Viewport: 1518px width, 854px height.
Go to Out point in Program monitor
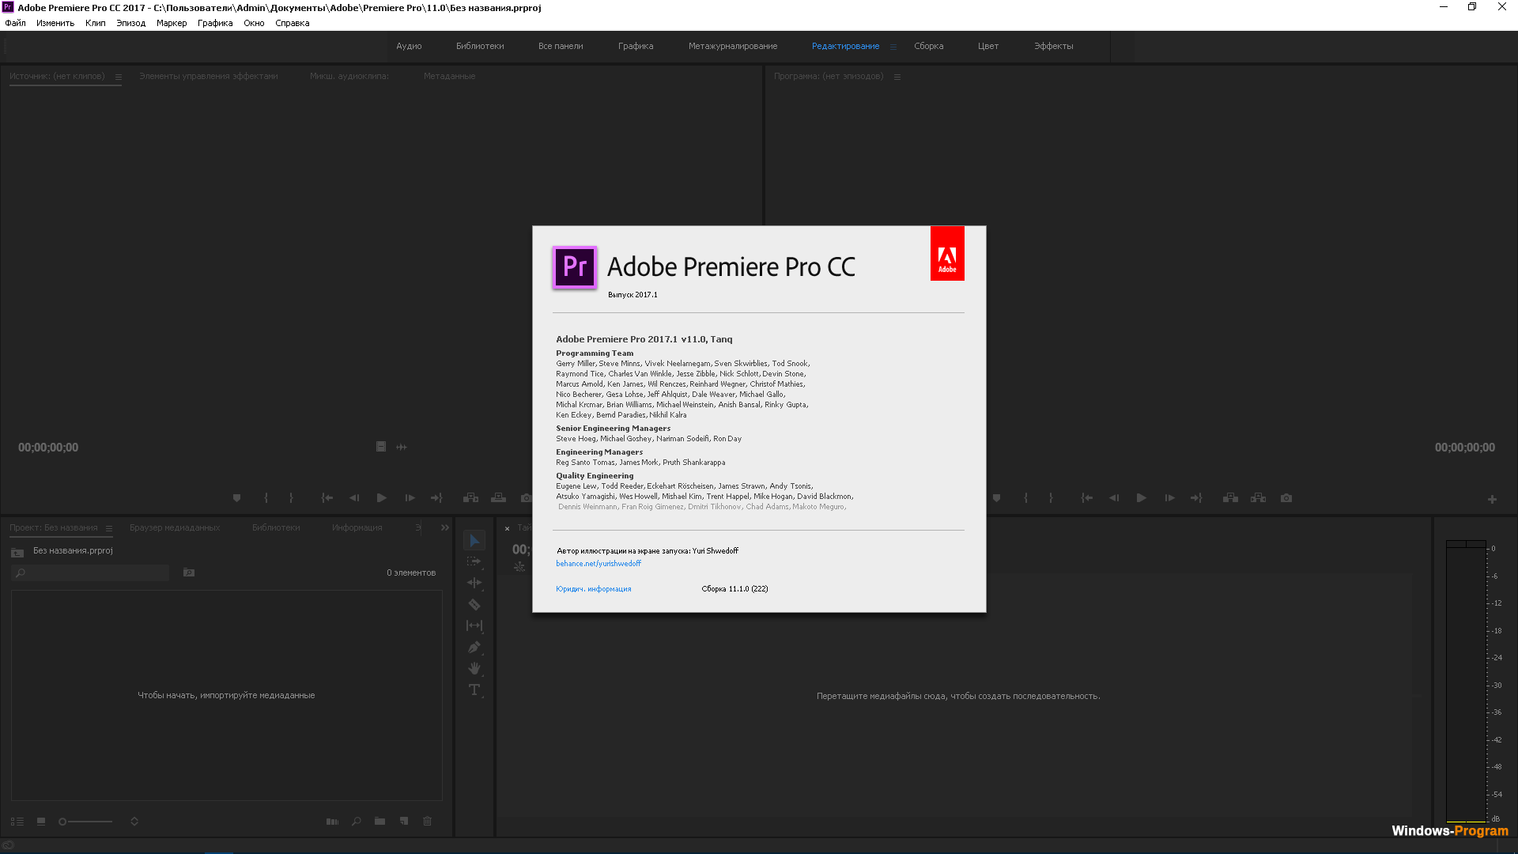pos(1196,498)
